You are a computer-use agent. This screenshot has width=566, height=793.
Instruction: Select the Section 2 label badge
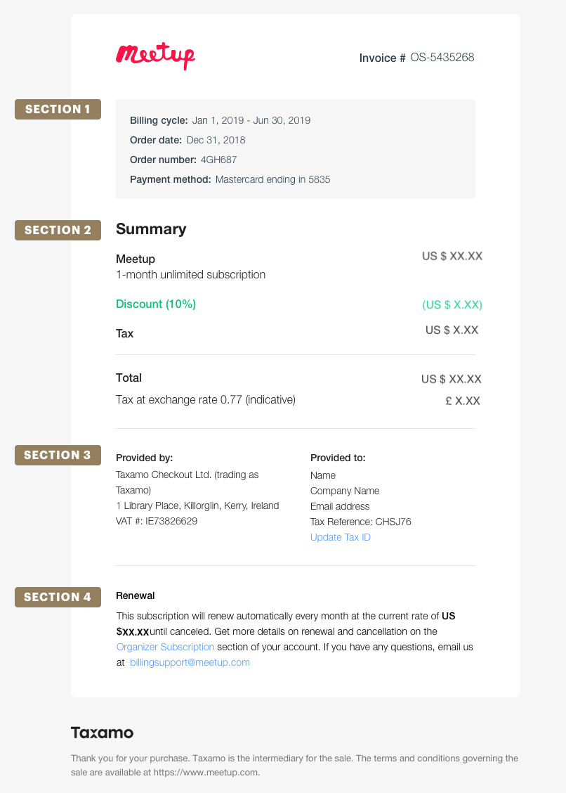click(58, 230)
